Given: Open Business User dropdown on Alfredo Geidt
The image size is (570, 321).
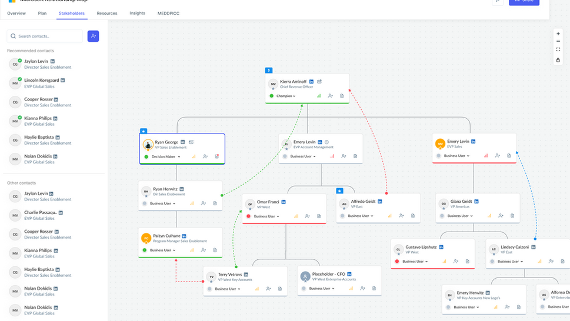Looking at the screenshot, I should pyautogui.click(x=361, y=216).
